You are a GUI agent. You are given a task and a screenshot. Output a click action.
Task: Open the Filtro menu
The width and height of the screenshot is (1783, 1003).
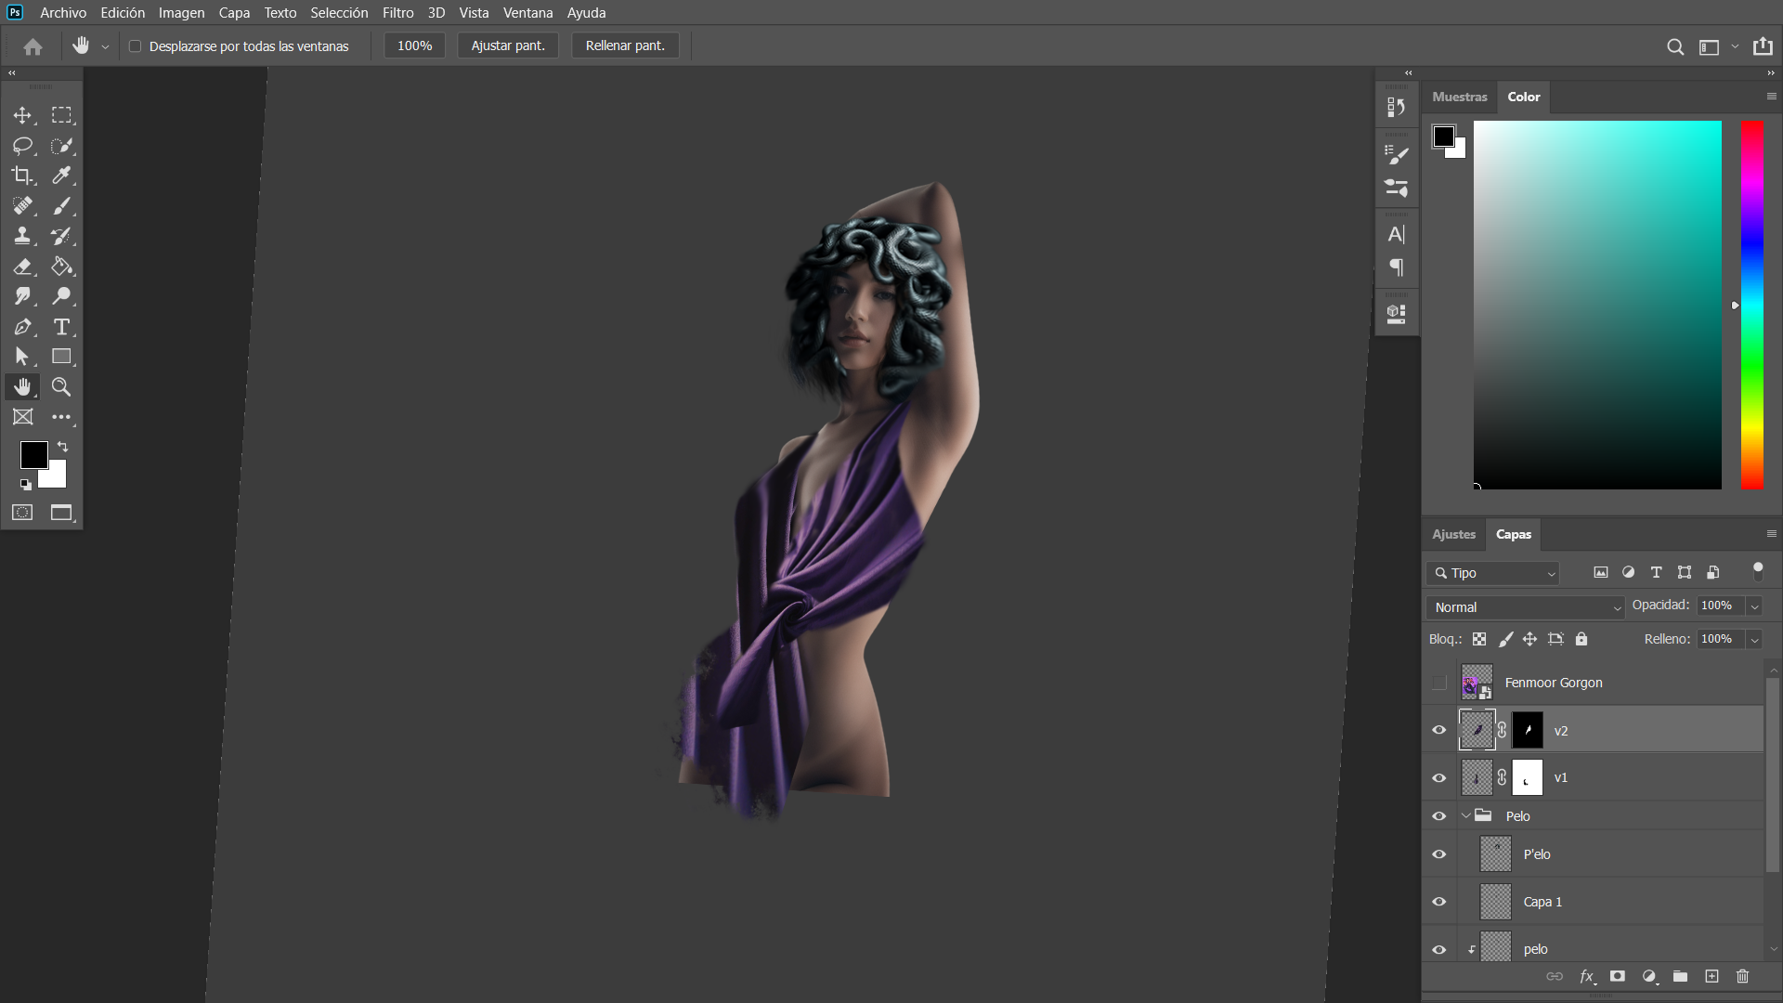[x=397, y=13]
